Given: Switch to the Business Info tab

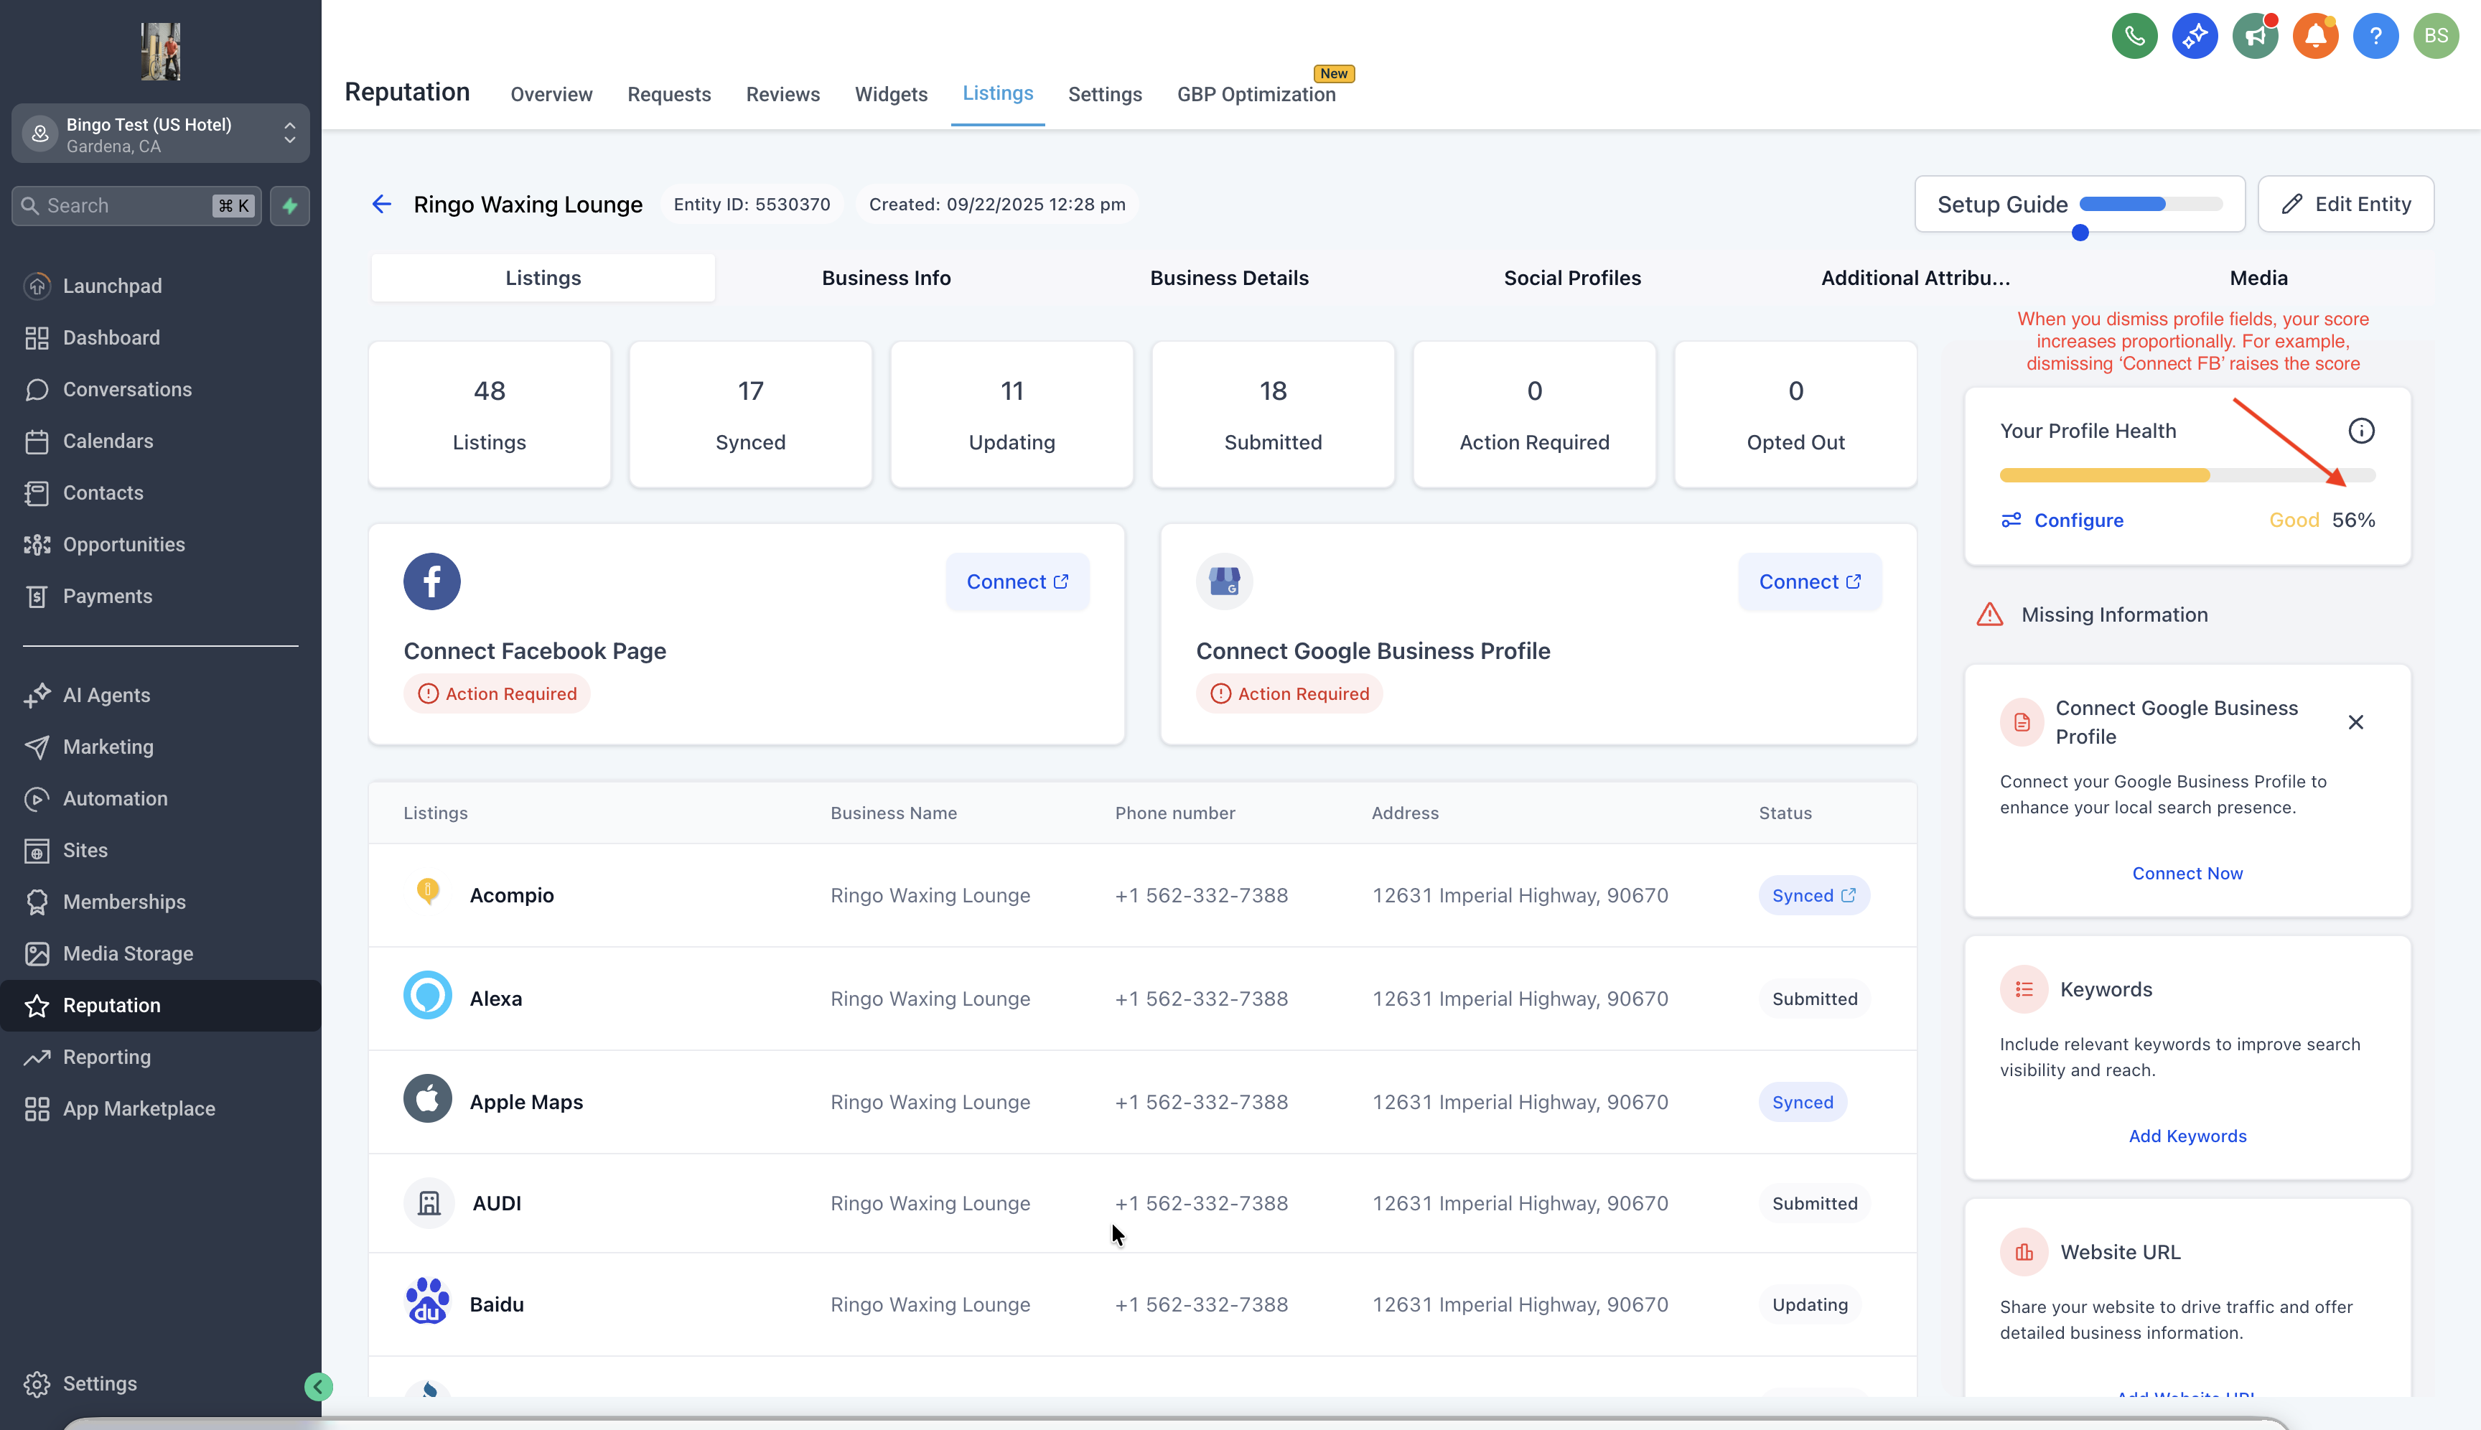Looking at the screenshot, I should pos(886,278).
